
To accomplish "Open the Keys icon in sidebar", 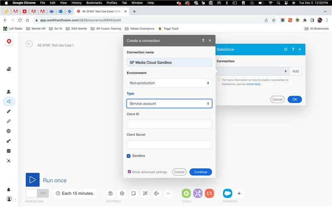I will pos(9,141).
